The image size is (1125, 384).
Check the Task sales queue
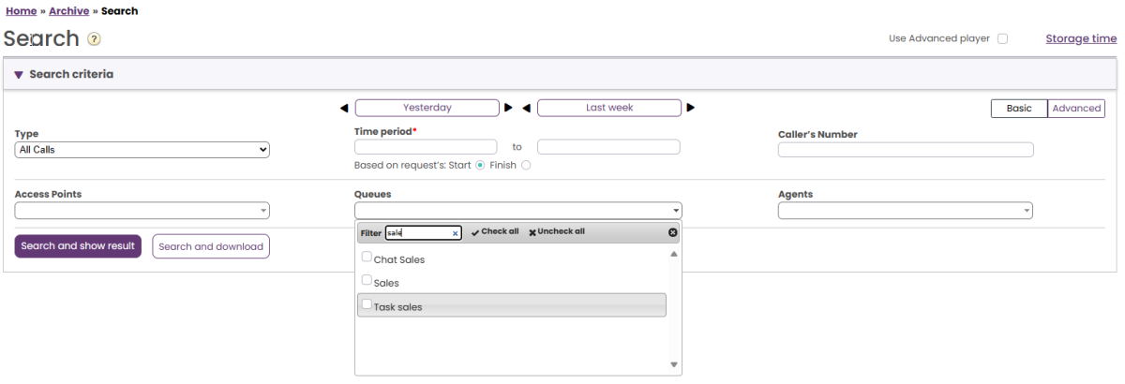367,304
